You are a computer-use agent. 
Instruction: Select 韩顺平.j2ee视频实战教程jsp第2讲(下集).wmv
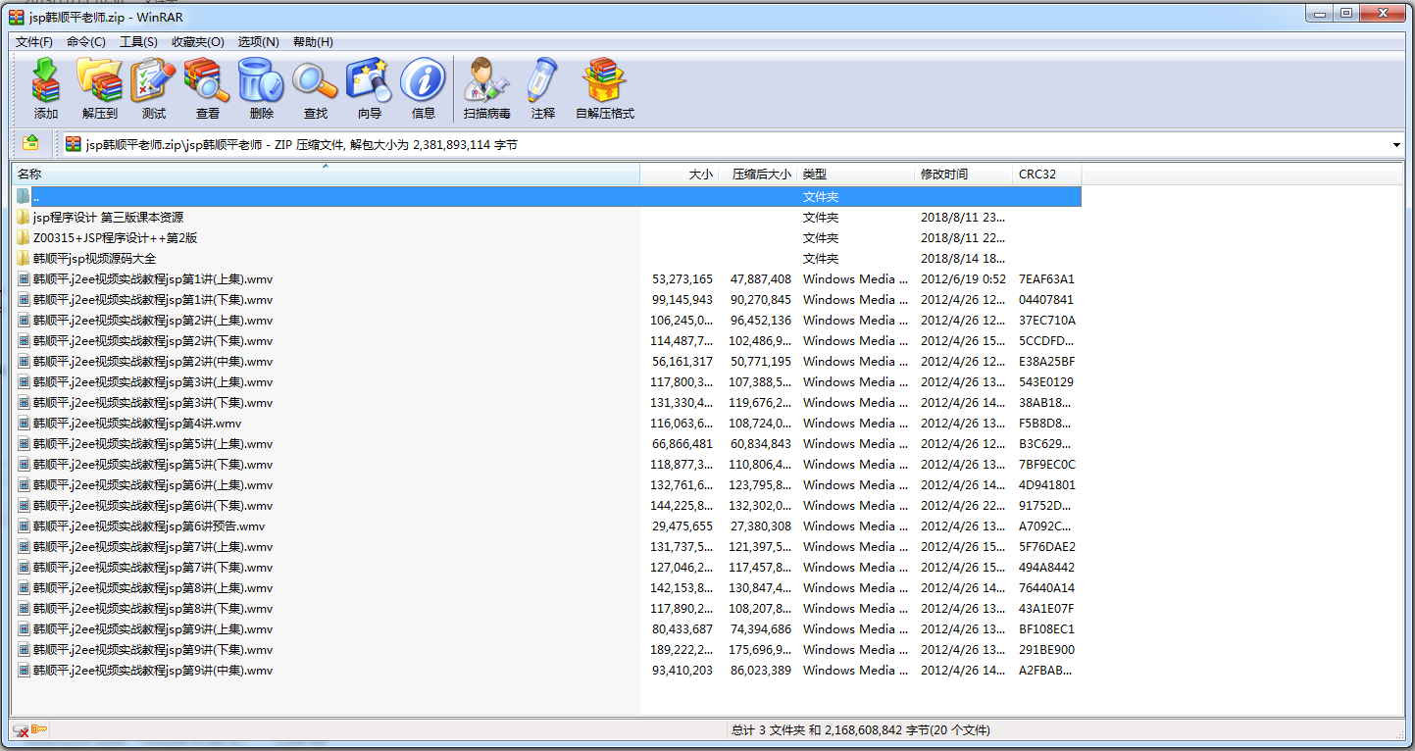coord(153,340)
